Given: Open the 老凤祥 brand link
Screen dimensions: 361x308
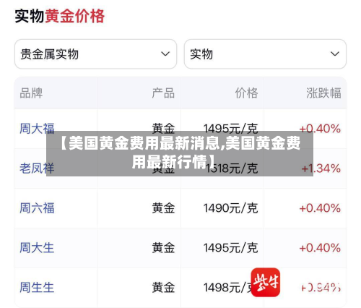Looking at the screenshot, I should (37, 168).
